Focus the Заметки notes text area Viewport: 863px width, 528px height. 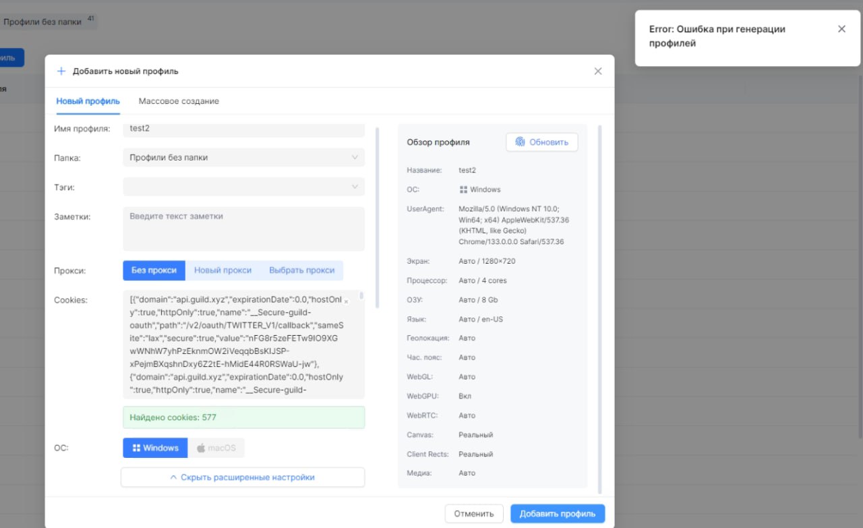[243, 229]
